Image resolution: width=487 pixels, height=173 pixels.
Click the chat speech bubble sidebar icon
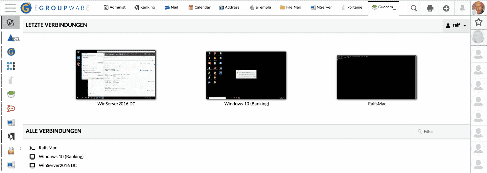(11, 108)
